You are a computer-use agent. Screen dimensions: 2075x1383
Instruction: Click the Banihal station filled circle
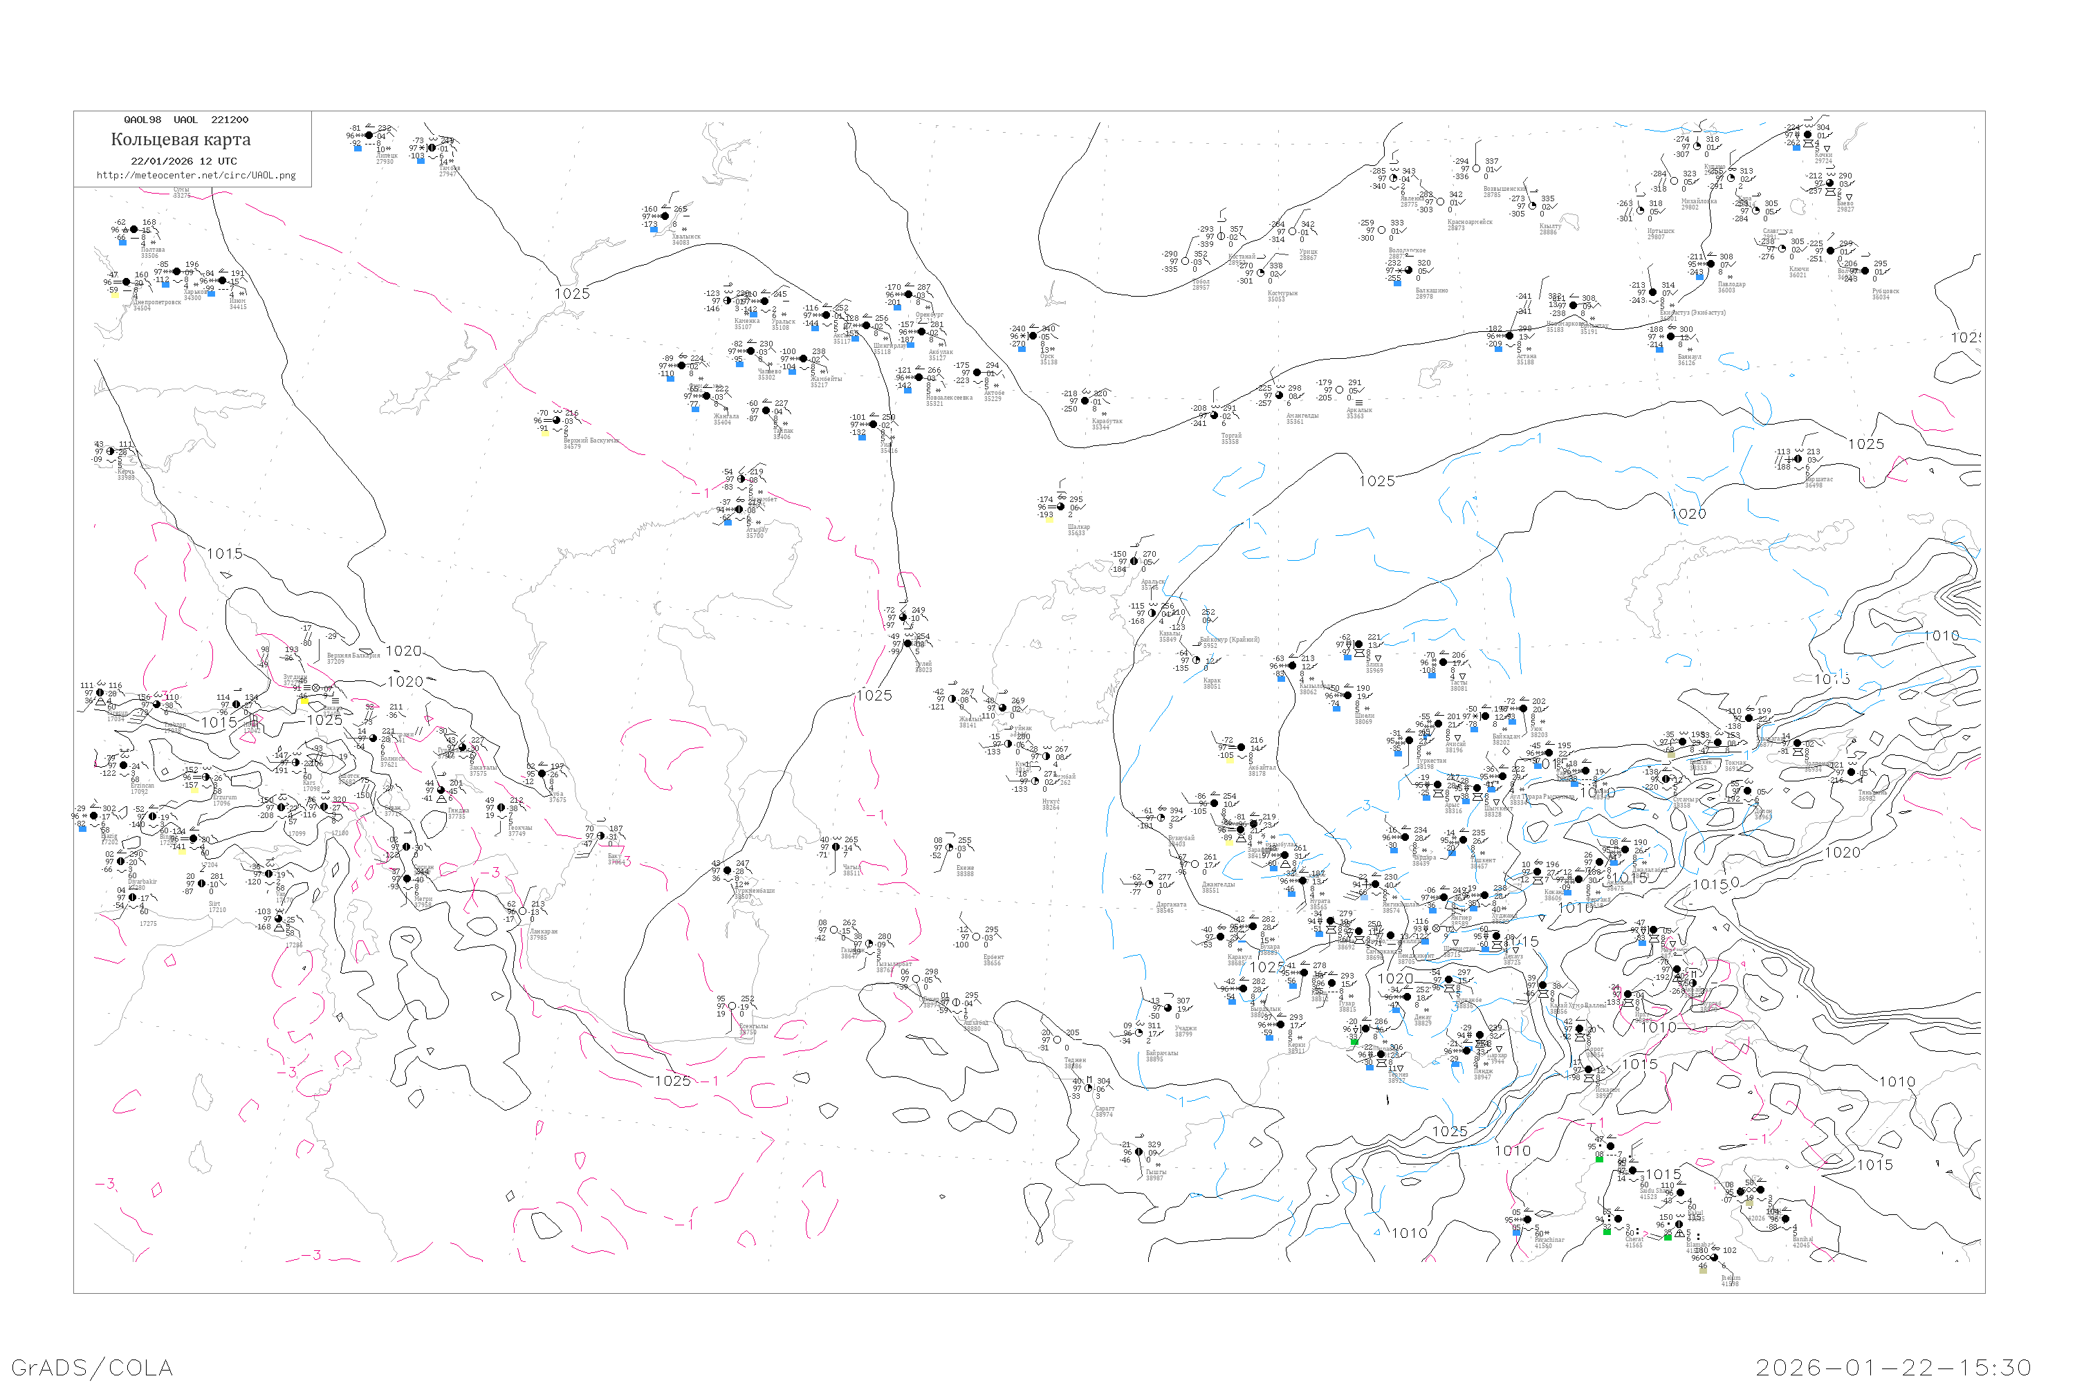pyautogui.click(x=1786, y=1219)
